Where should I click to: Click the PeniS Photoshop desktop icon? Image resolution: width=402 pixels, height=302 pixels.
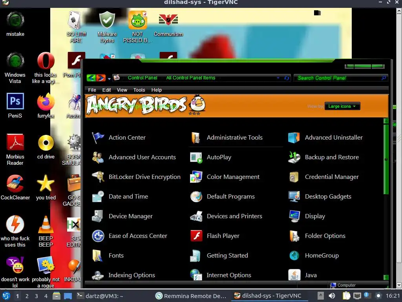15,105
